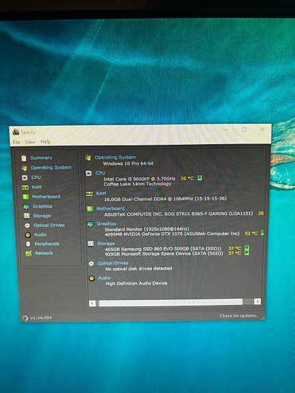Maximize the Speccy window
This screenshot has height=393, width=295.
[244, 129]
